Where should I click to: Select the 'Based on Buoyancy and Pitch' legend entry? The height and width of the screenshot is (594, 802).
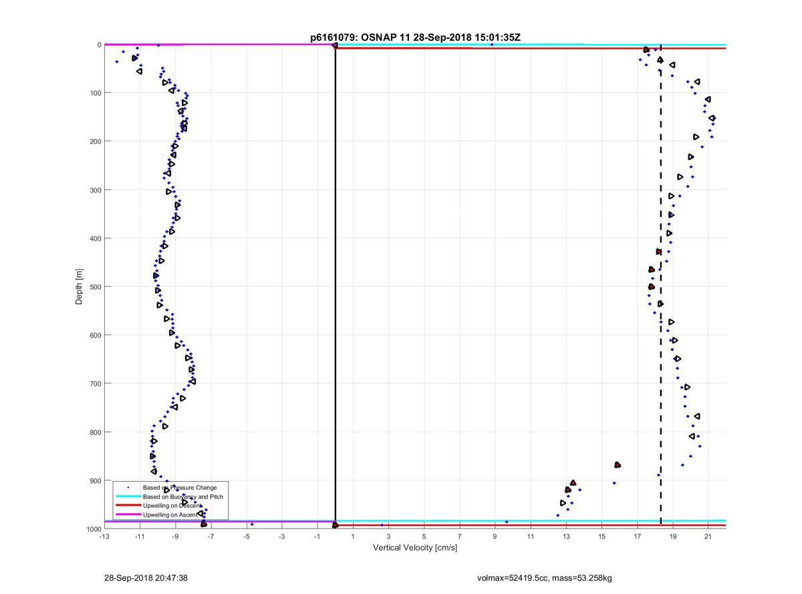tap(183, 496)
